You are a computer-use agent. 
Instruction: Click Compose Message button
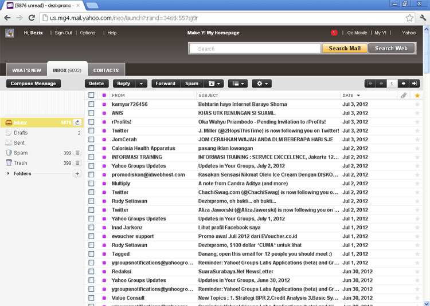(33, 84)
